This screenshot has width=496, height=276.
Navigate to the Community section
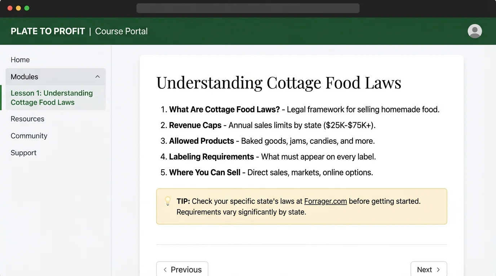coord(29,136)
